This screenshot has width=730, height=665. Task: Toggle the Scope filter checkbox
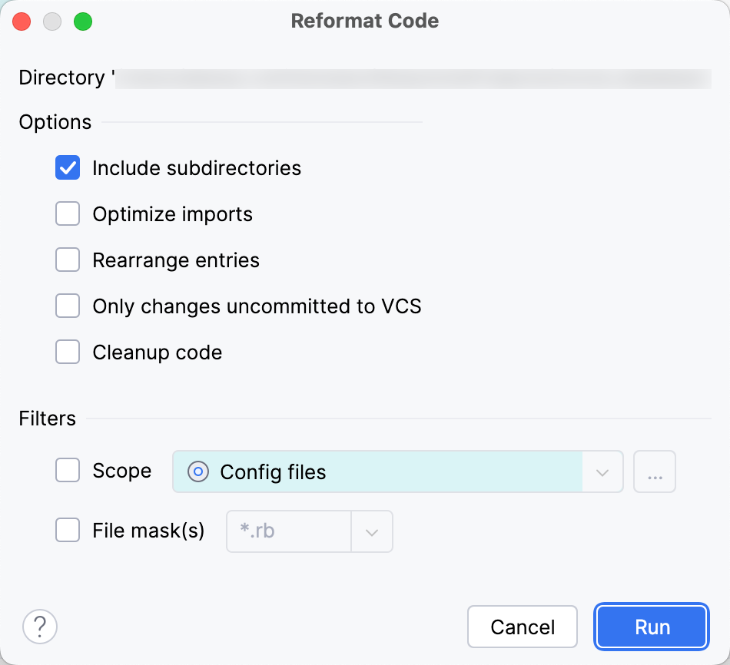click(68, 471)
